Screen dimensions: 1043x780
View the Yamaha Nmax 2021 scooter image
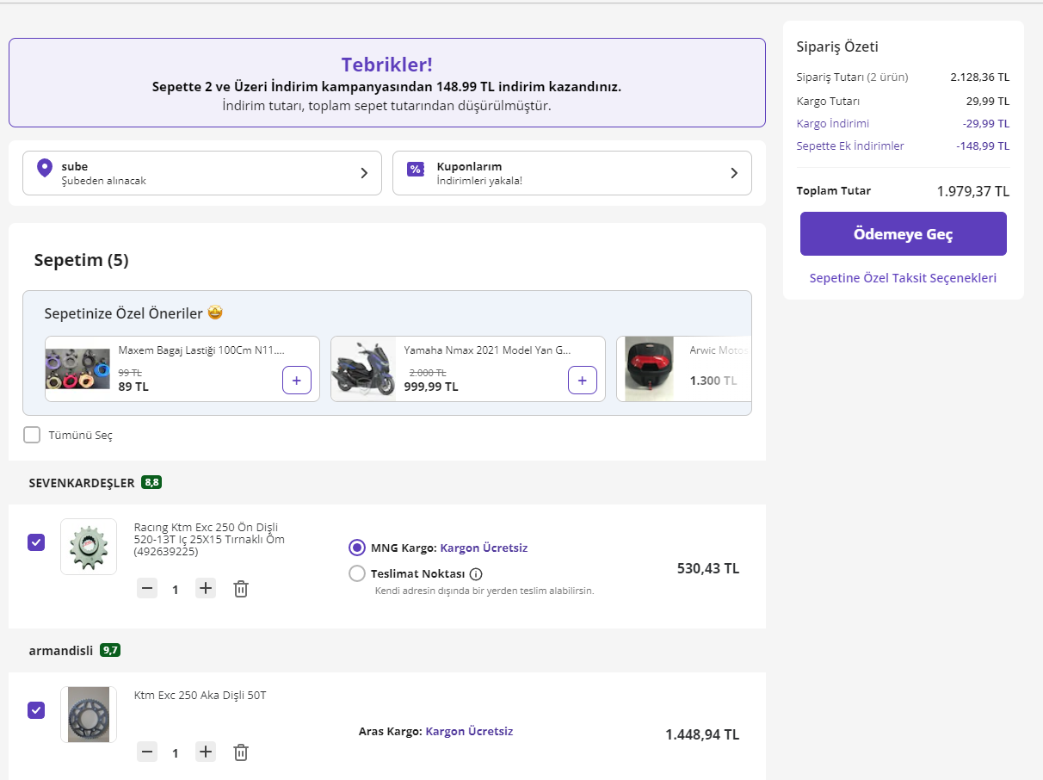click(x=364, y=369)
